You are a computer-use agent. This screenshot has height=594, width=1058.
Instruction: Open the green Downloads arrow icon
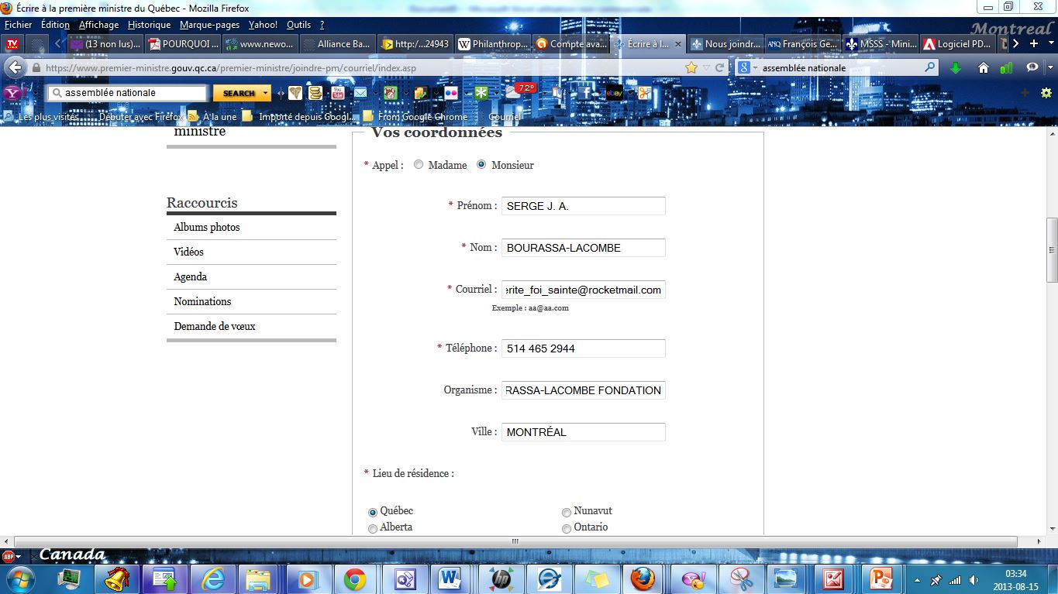pyautogui.click(x=956, y=68)
